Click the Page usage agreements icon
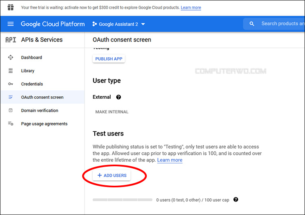Screen dimensions: 305x215 click(x=11, y=124)
